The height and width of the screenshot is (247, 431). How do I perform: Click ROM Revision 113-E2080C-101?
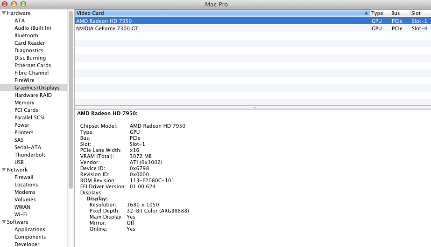(x=152, y=180)
